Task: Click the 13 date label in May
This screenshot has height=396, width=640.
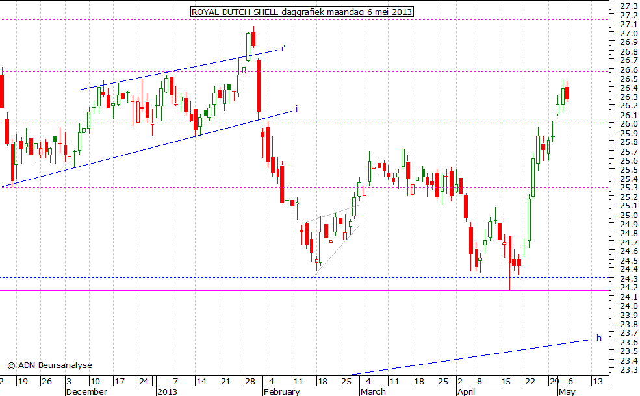Action: (x=597, y=382)
